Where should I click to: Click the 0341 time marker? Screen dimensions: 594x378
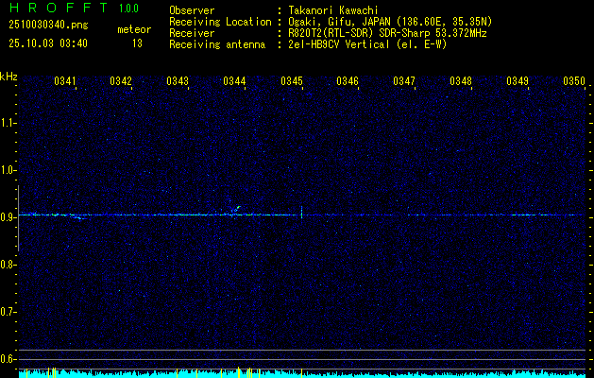pos(65,81)
